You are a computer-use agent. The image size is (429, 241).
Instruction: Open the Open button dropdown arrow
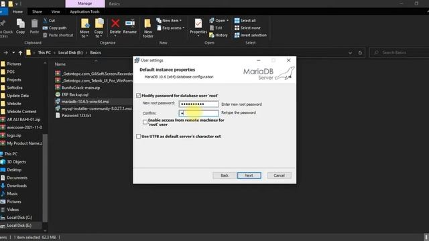[227, 21]
